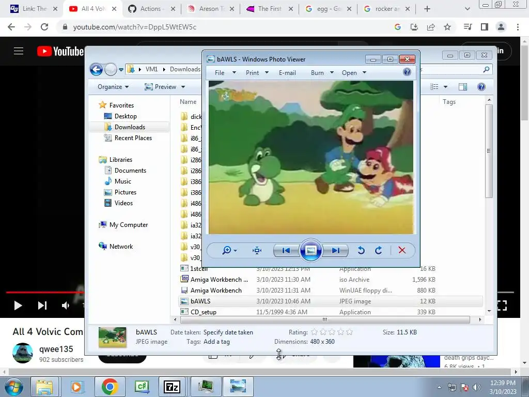Viewport: 529px width, 397px height.
Task: Open Pictures library
Action: coord(120,192)
